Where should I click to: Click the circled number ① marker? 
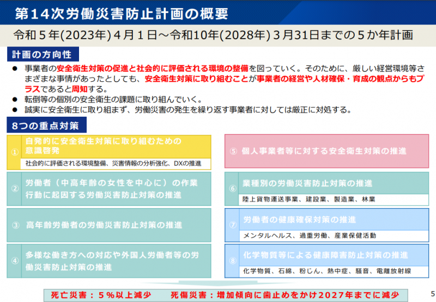(x=16, y=152)
